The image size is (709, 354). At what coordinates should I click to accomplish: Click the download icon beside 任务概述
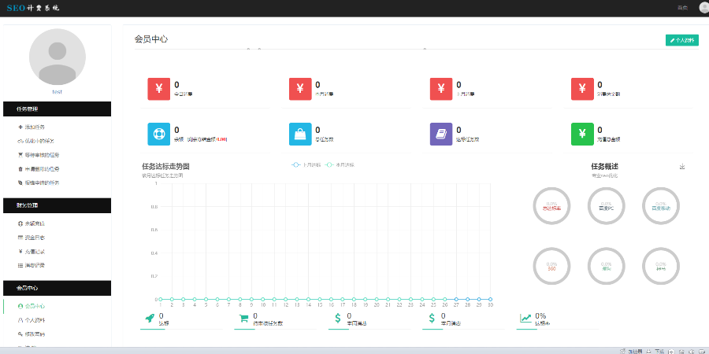coord(682,167)
